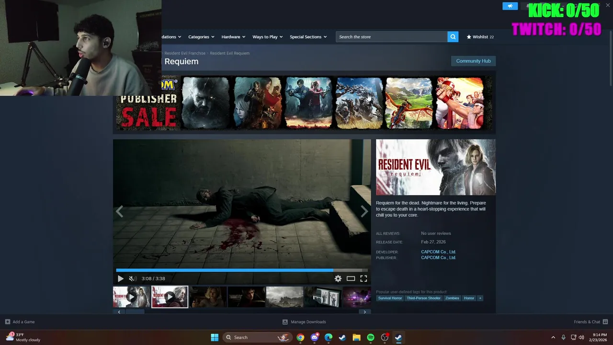Select the first trailer thumbnail
613x345 pixels.
tap(131, 297)
